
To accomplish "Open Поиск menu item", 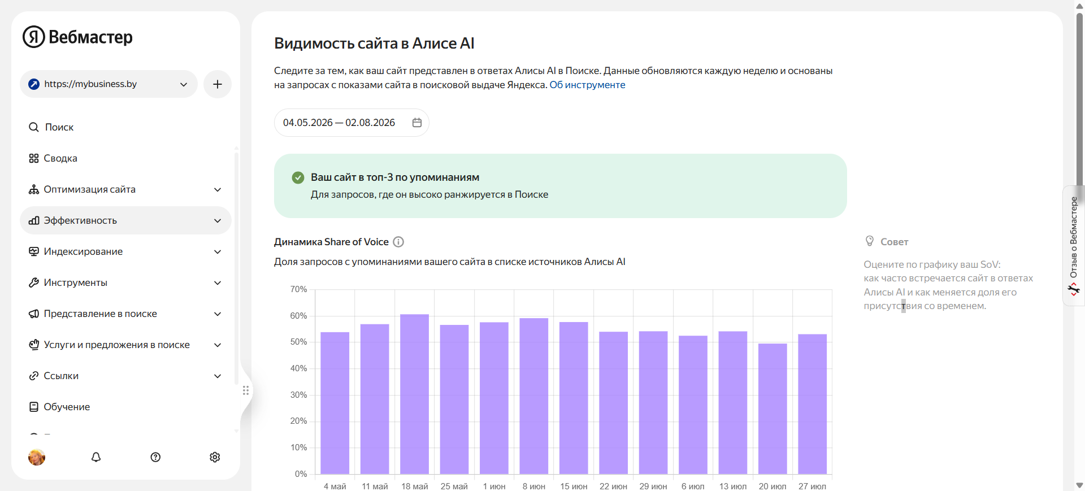I will (125, 127).
